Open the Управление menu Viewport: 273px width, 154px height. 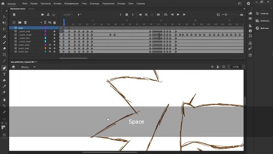pos(108,3)
